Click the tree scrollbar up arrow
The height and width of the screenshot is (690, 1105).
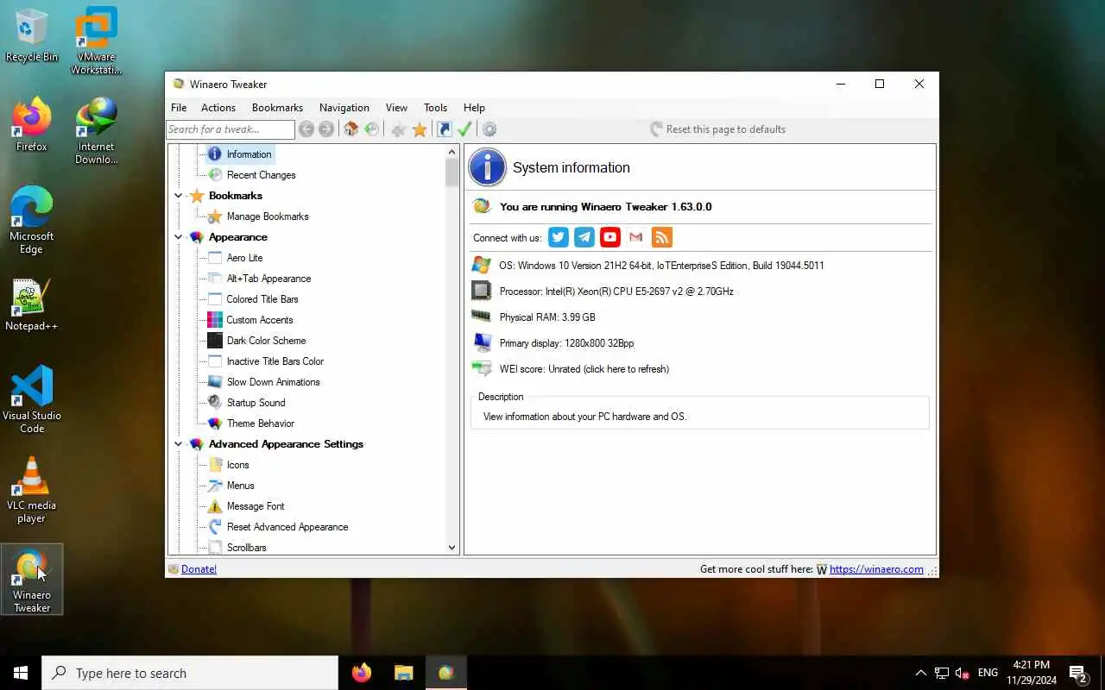pyautogui.click(x=451, y=153)
